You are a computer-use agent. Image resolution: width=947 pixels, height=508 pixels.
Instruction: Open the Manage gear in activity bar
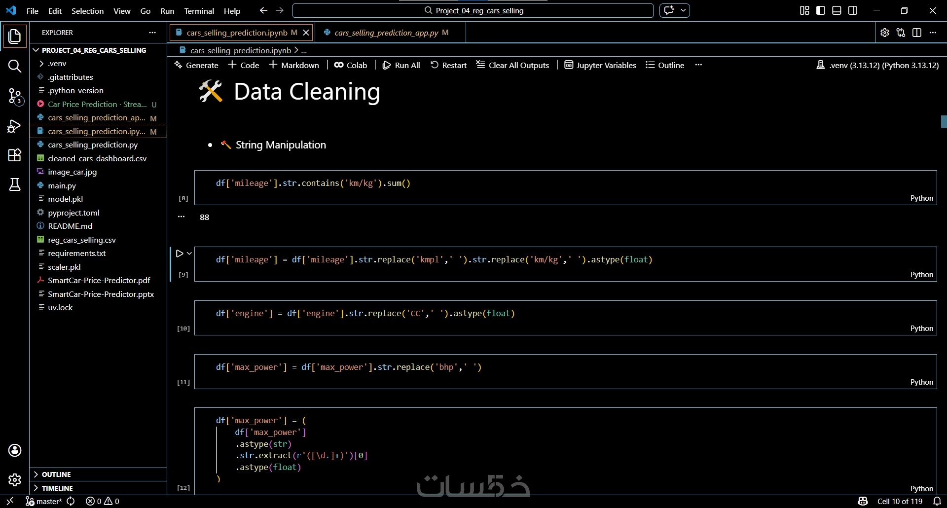tap(15, 479)
